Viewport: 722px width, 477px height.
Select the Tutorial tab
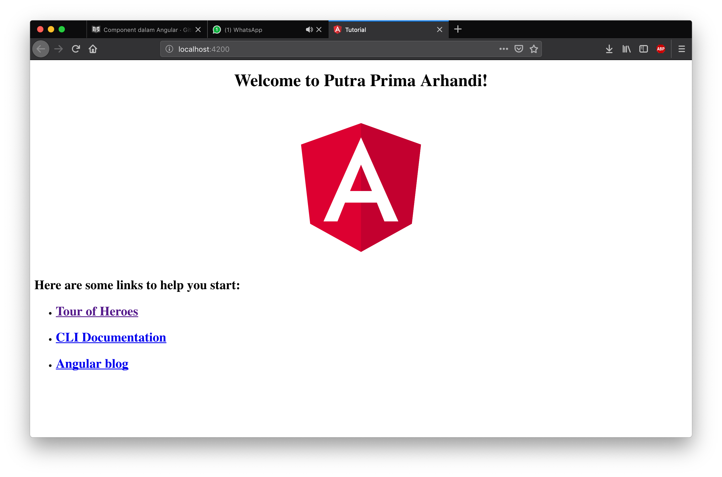(389, 30)
